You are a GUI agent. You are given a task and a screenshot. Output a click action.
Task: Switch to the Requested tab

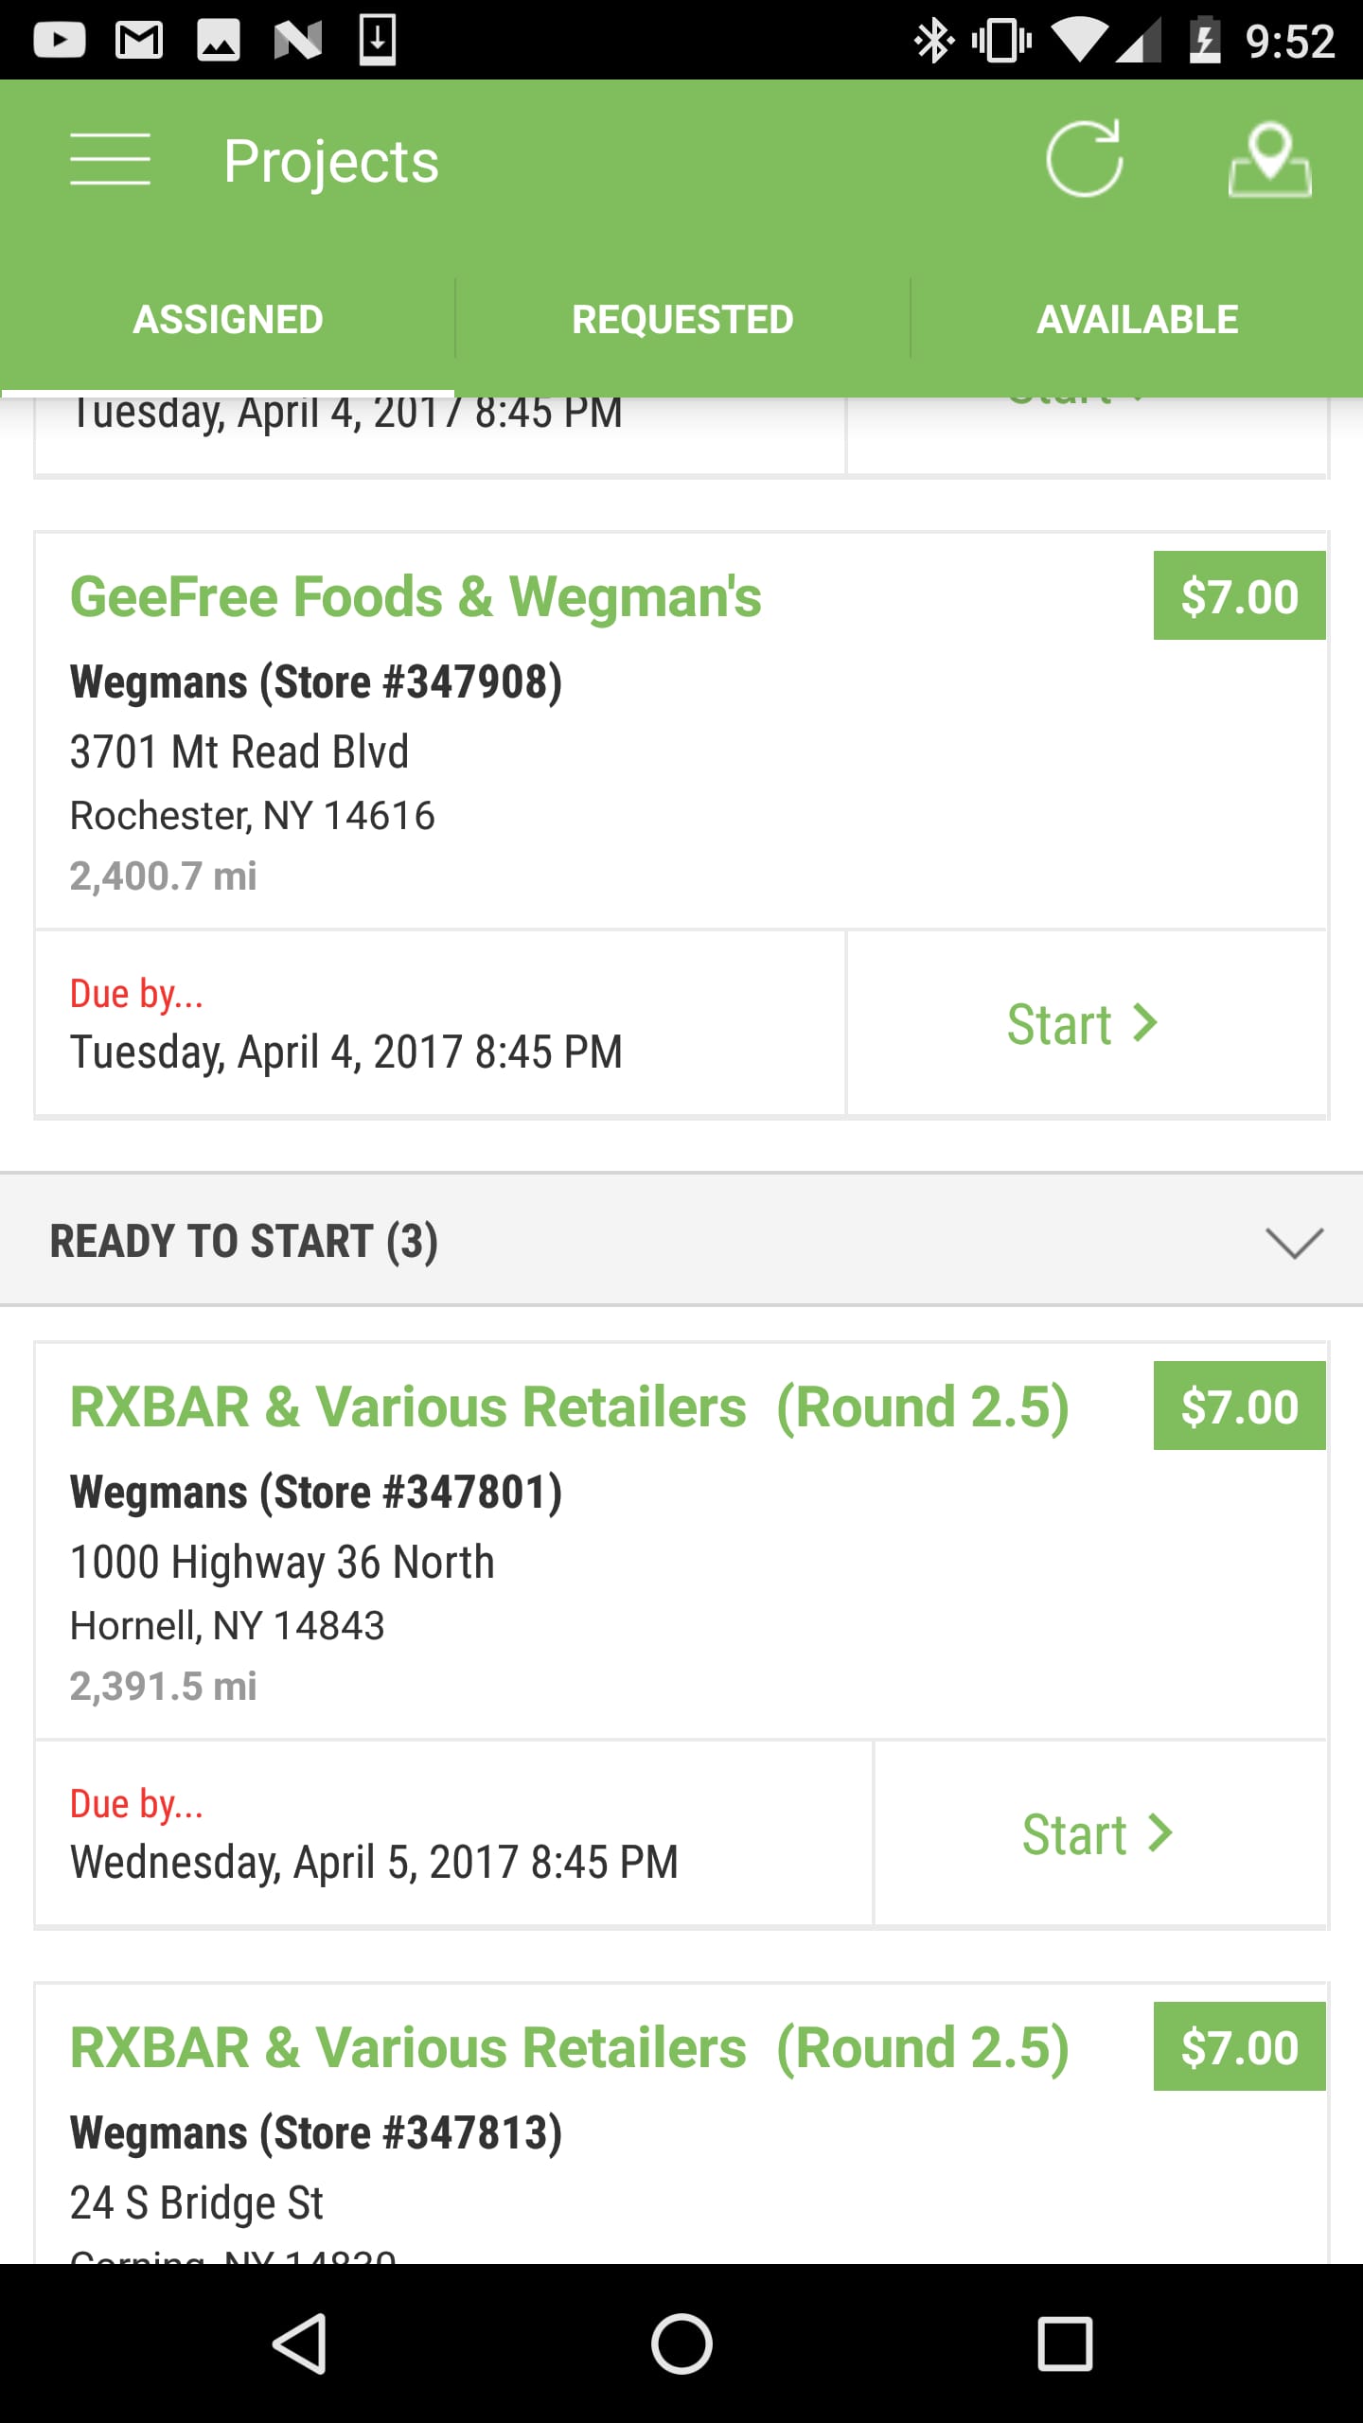[x=682, y=320]
